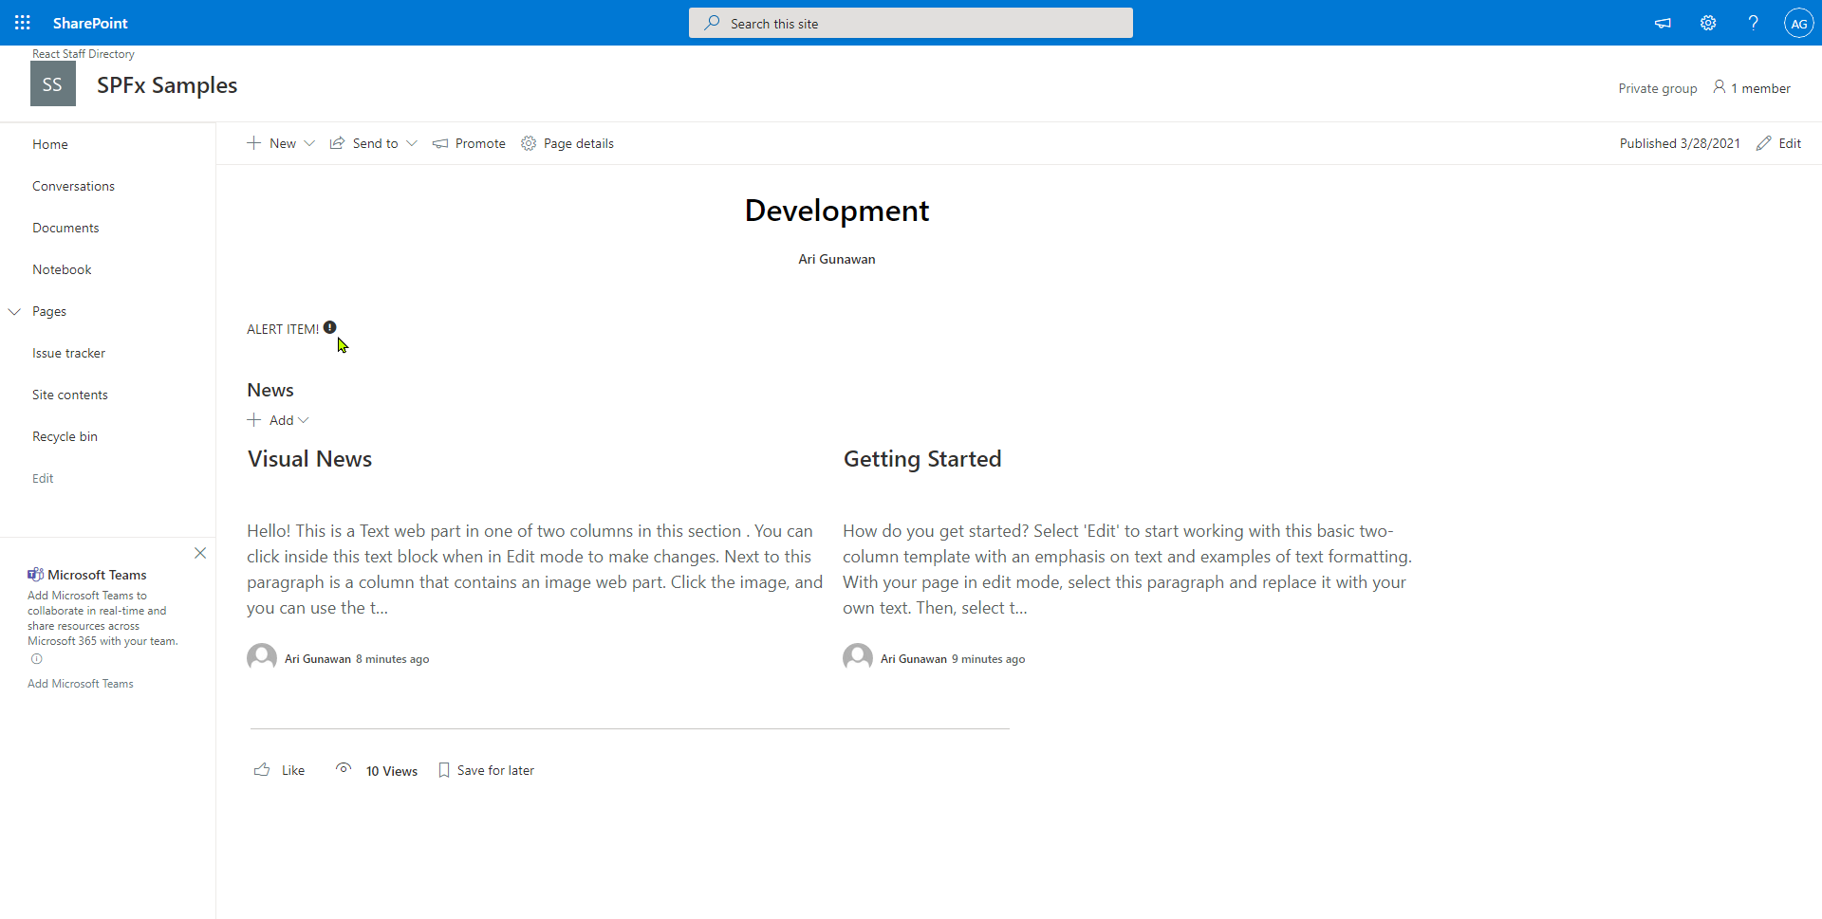
Task: Click the announcements megaphone icon in top bar
Action: [x=1663, y=22]
